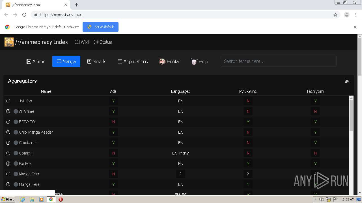Bookmark this page with the star icon
The width and height of the screenshot is (362, 203).
click(335, 15)
